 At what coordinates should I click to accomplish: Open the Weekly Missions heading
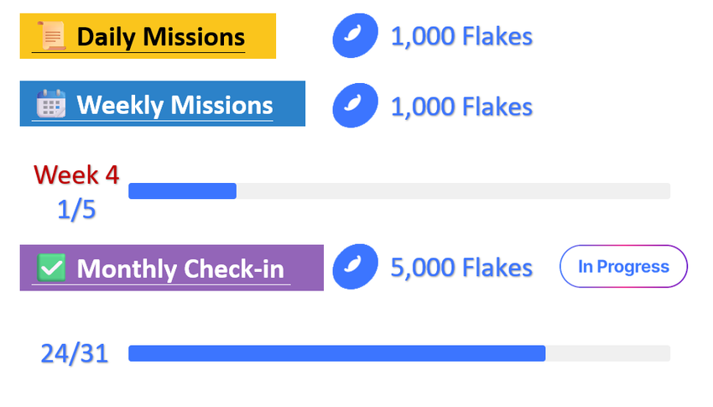(174, 105)
